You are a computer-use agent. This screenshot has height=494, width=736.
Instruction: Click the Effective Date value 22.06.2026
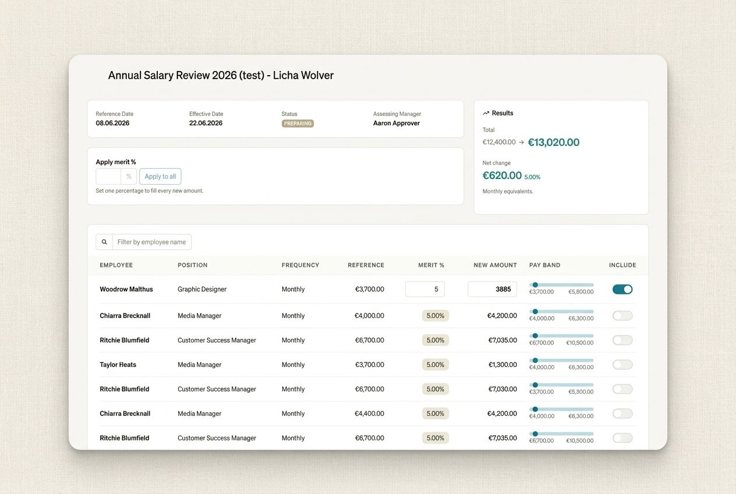[206, 123]
